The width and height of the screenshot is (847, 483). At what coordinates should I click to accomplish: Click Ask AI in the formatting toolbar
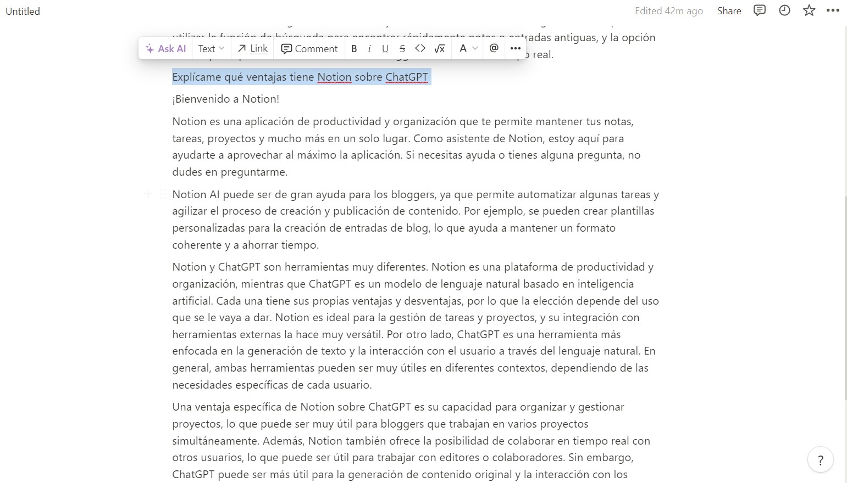pos(165,48)
